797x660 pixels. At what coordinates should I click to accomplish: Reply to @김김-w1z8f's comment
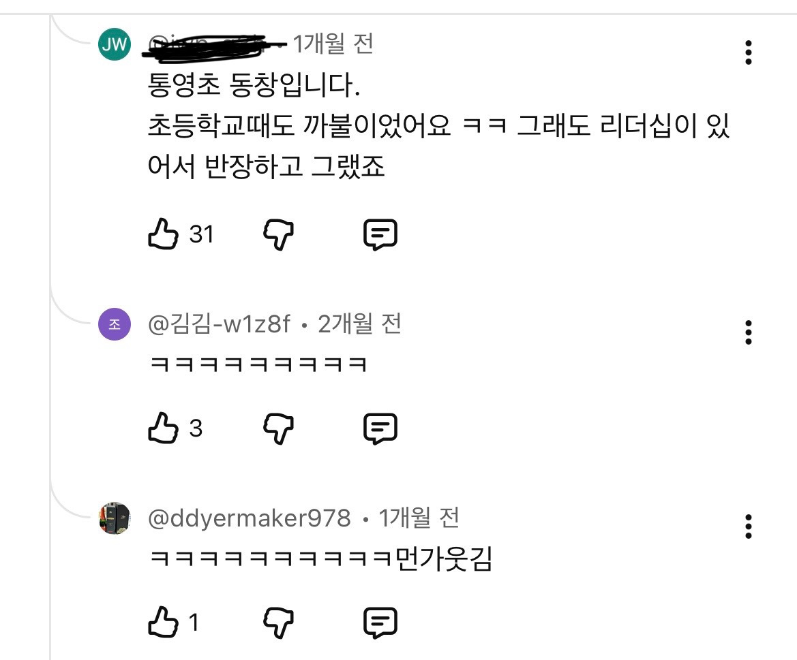click(x=380, y=428)
